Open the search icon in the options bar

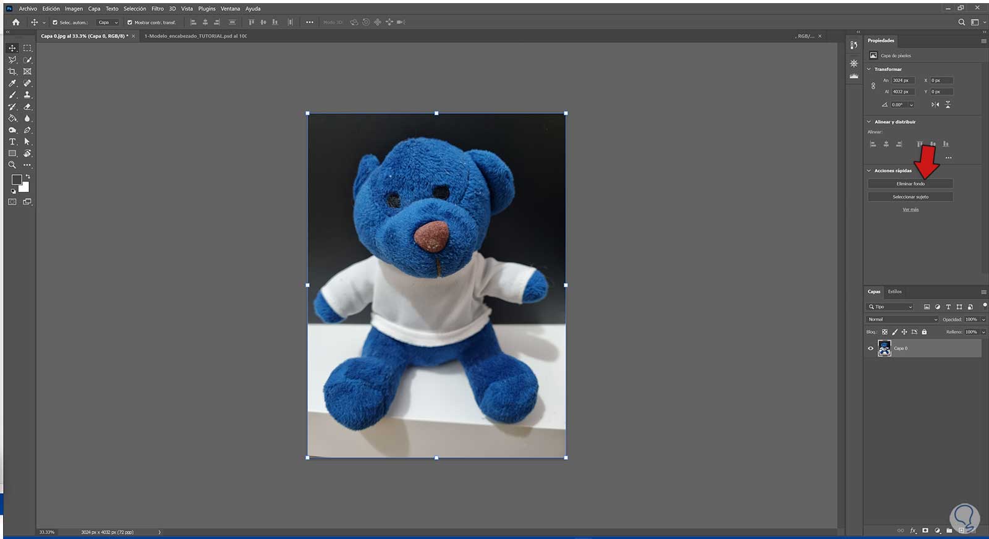[x=961, y=22]
